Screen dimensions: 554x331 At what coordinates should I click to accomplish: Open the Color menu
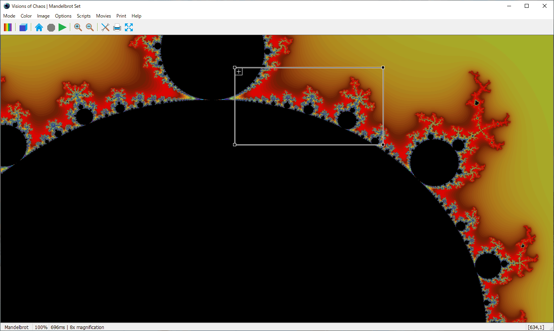coord(26,16)
